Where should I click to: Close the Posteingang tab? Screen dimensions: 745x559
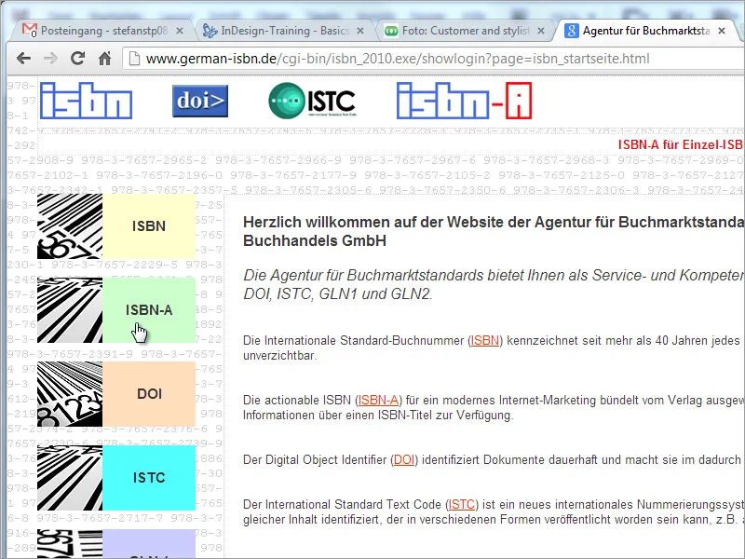point(180,31)
